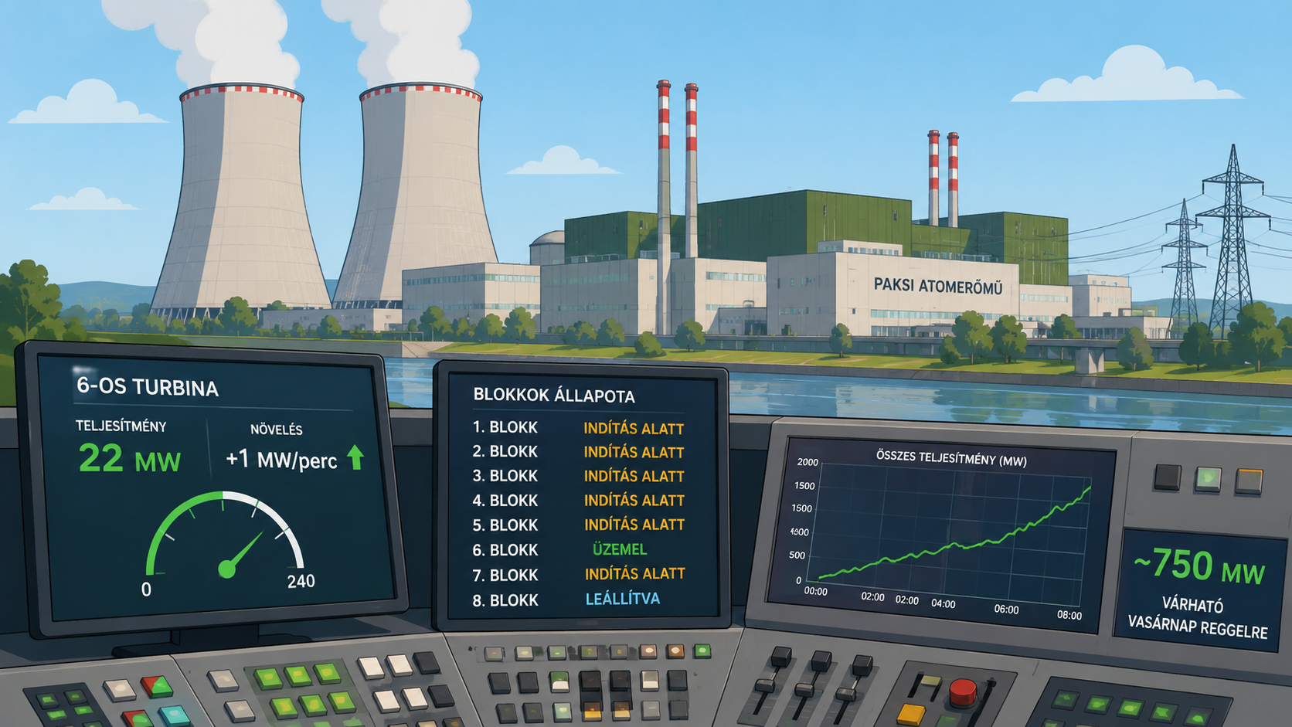Click the '500' y-axis label on the chart
Viewport: 1292px width, 727px height.
click(x=797, y=555)
